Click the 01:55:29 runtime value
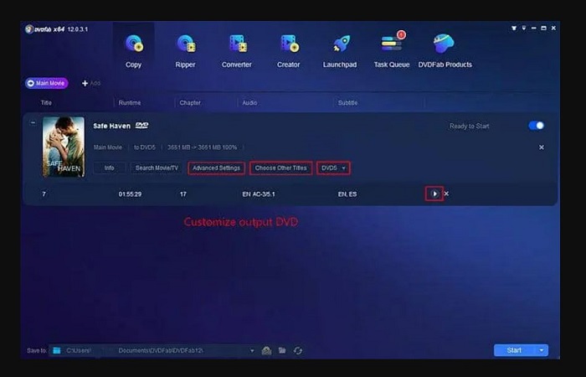 coord(130,194)
